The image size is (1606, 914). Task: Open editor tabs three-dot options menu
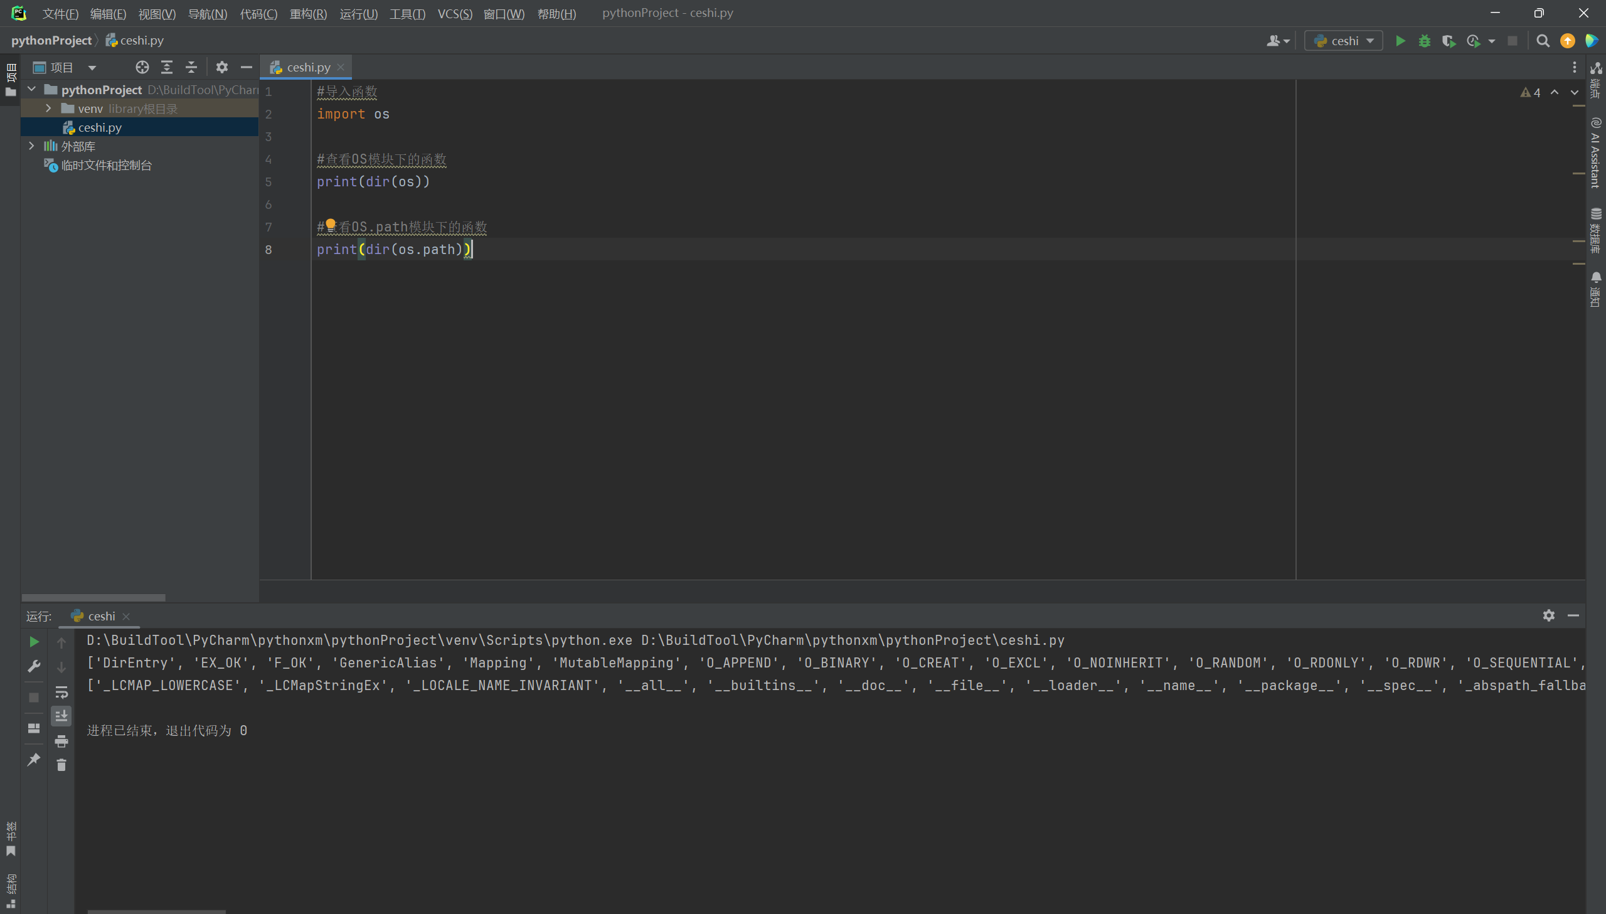tap(1574, 67)
